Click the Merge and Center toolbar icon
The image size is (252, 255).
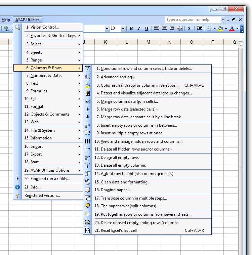(180, 29)
